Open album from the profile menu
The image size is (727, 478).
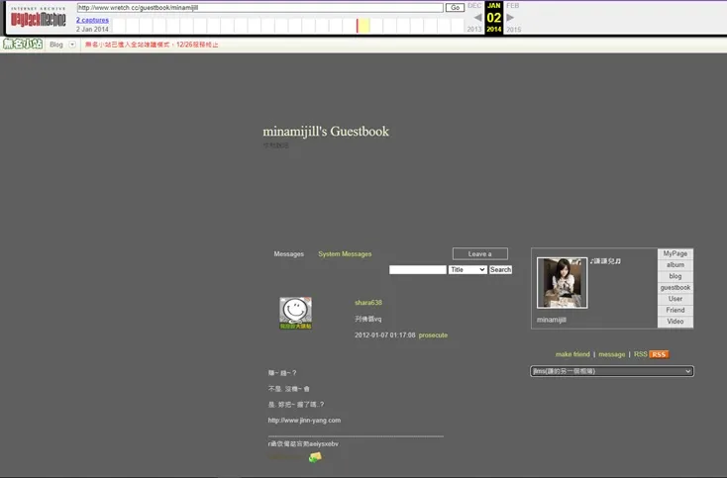coord(675,265)
